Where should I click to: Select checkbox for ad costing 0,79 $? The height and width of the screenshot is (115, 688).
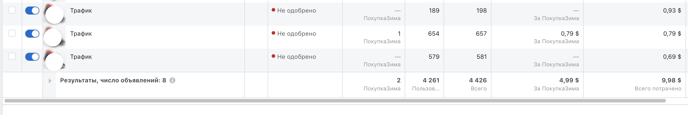(x=12, y=33)
